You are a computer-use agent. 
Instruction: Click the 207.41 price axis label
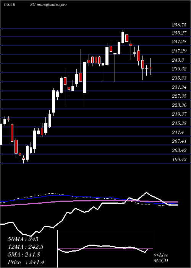(x=179, y=141)
